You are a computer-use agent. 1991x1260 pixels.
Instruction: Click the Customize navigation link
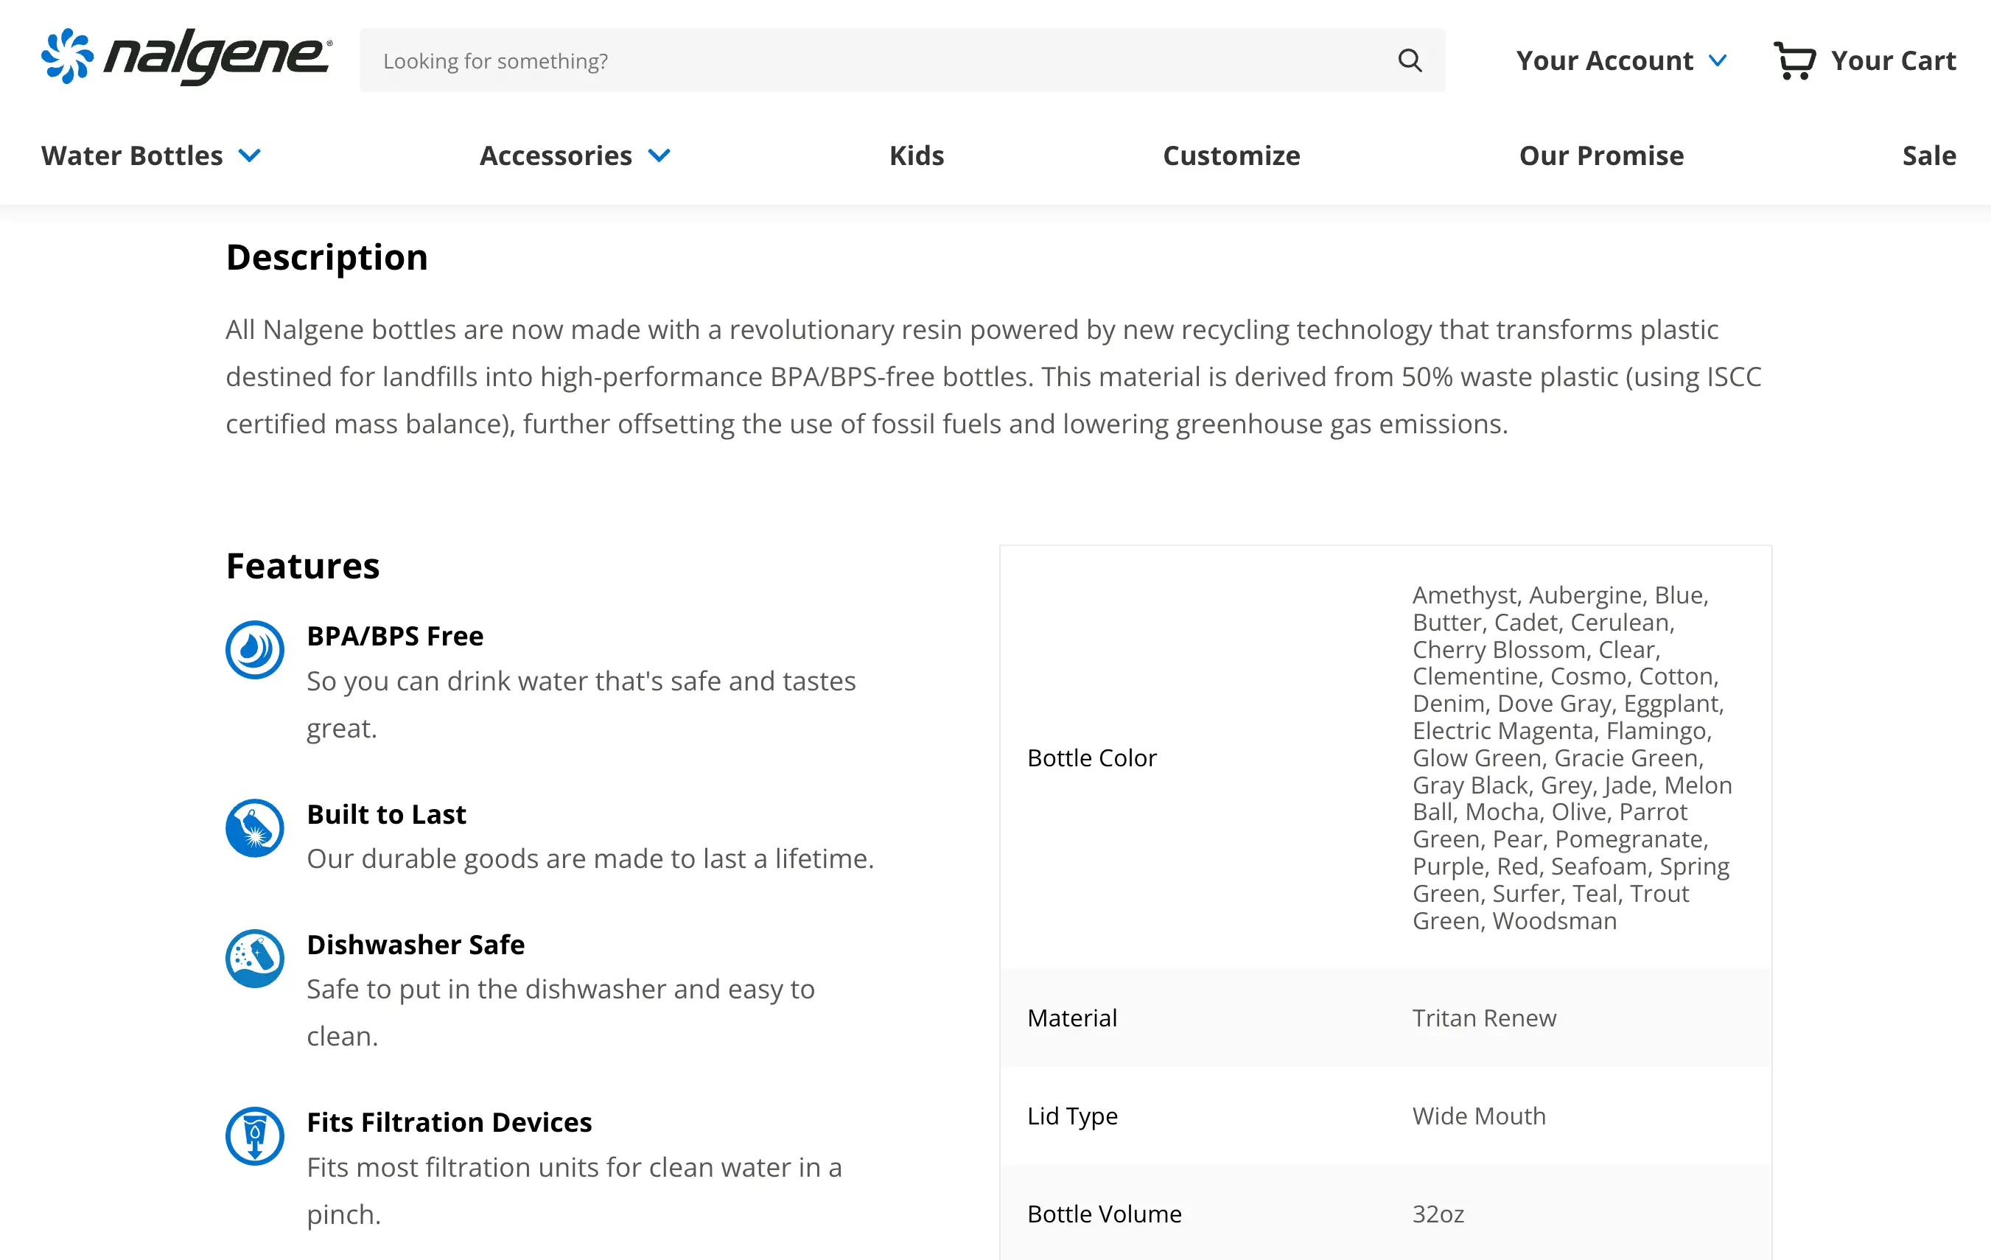point(1231,155)
